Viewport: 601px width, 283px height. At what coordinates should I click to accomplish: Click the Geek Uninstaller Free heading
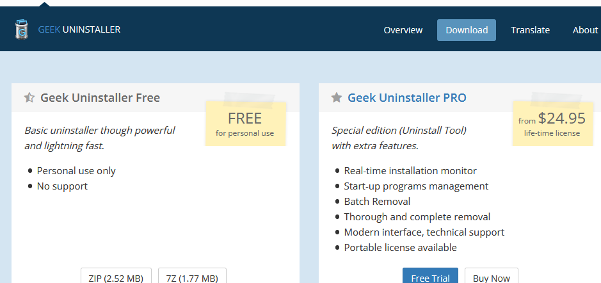[100, 98]
